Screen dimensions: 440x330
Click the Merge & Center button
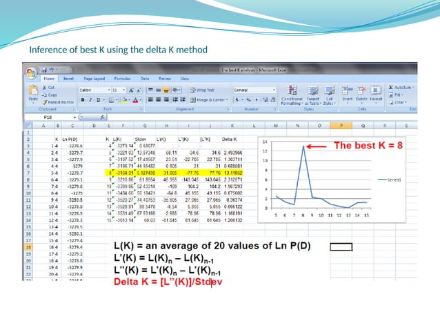click(x=209, y=99)
